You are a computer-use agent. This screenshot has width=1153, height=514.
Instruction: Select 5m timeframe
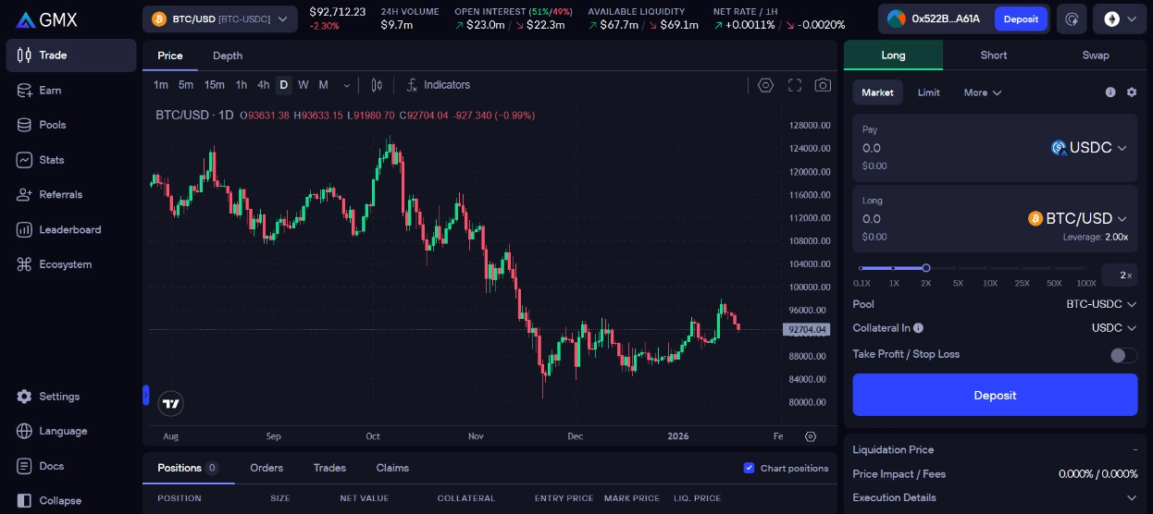(x=186, y=85)
